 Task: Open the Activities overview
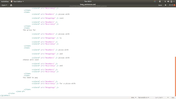(5, 2)
